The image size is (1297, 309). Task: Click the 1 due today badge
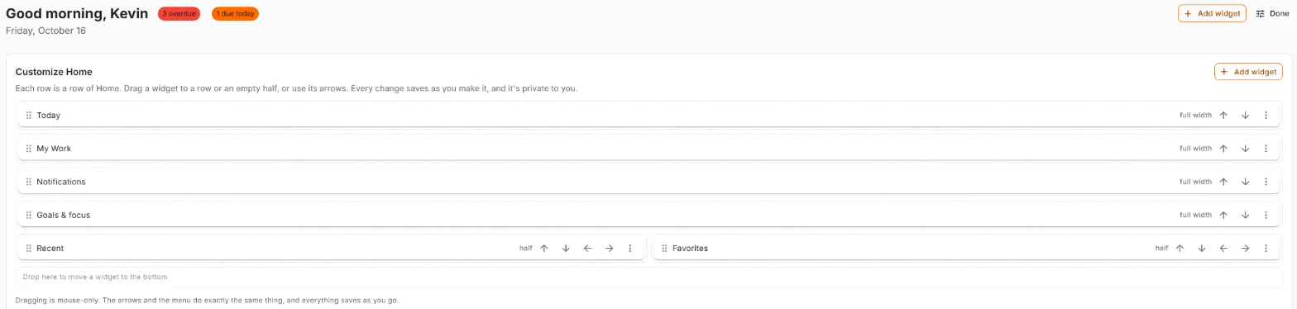point(235,13)
